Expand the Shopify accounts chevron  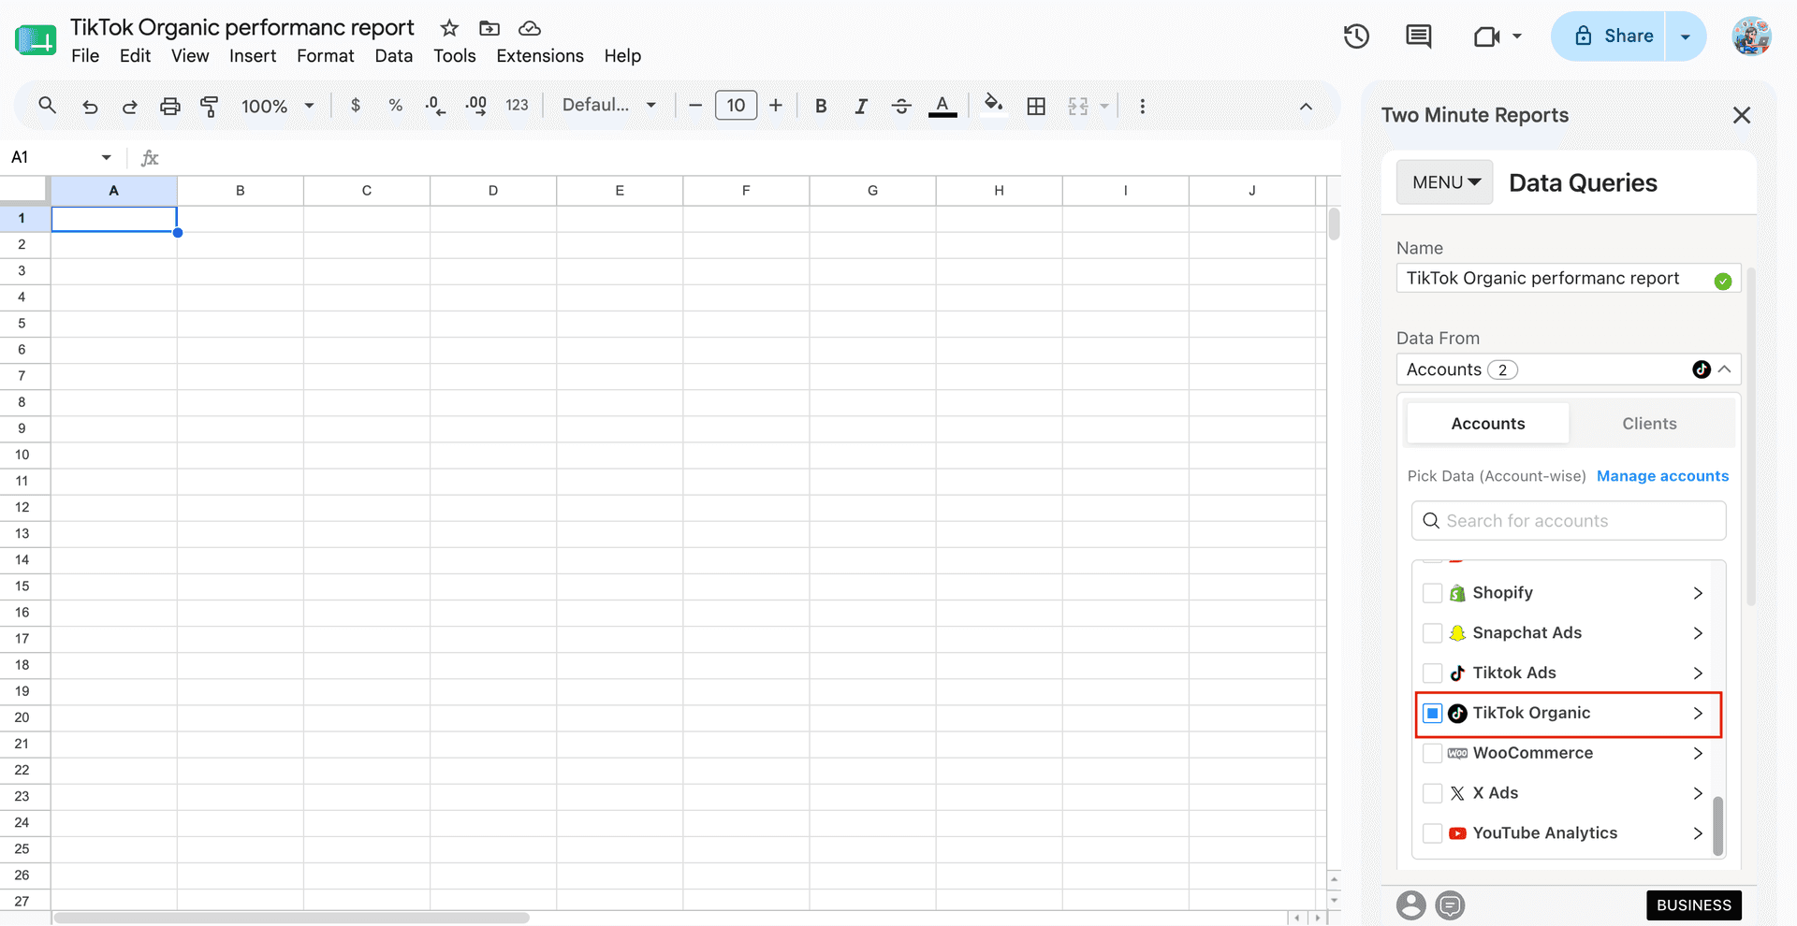(1698, 593)
